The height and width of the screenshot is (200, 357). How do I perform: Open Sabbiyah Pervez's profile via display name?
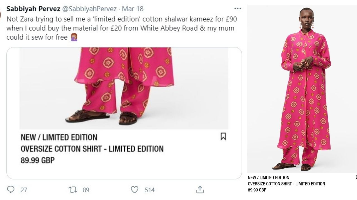[x=33, y=9]
